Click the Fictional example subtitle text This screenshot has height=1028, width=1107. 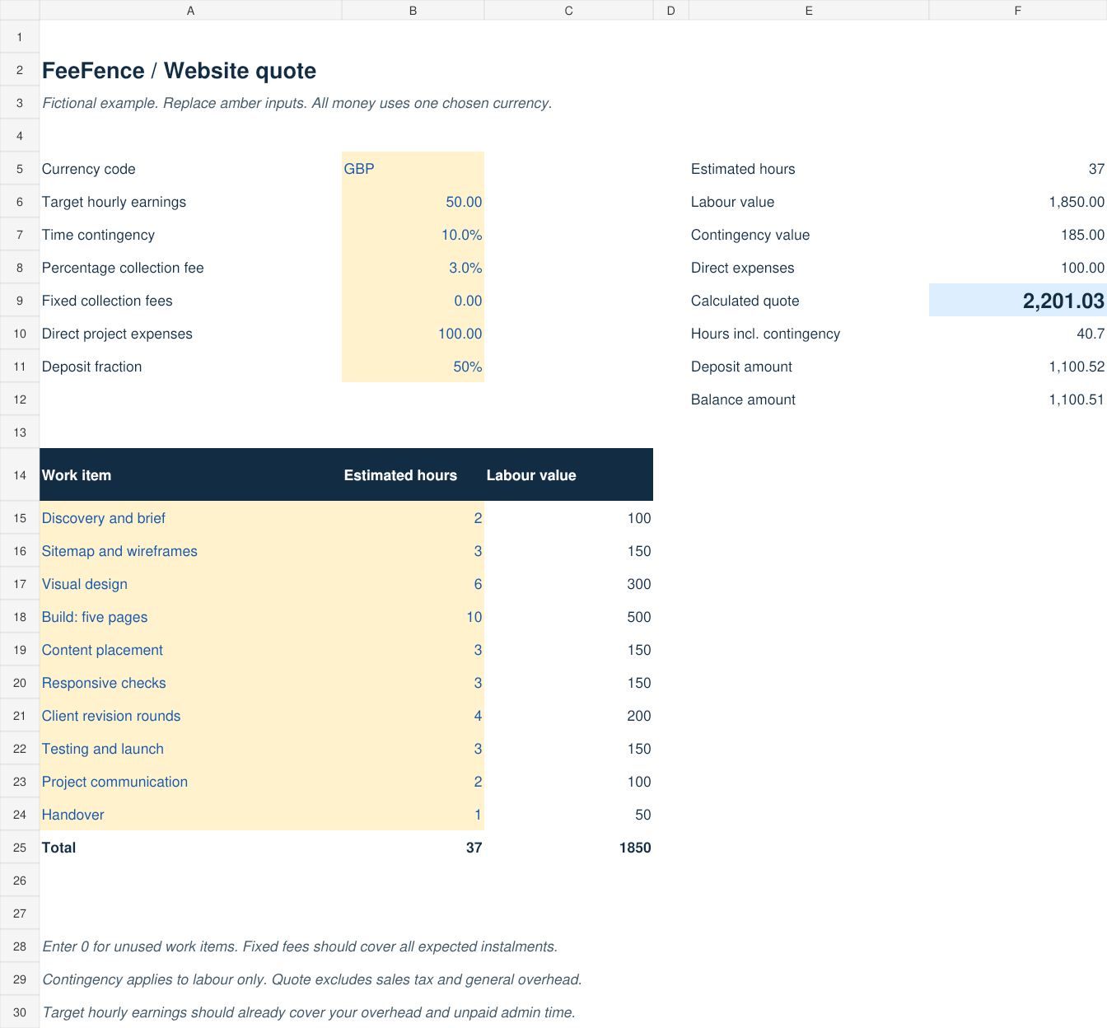click(297, 103)
